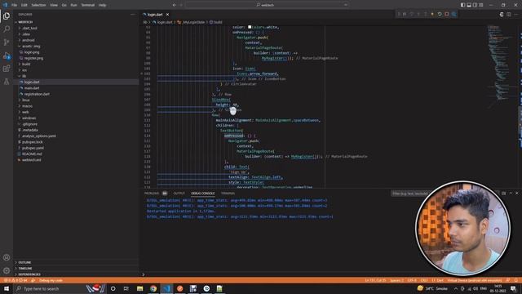This screenshot has height=294, width=522.
Task: Open the Search view in activity bar
Action: pos(7,29)
